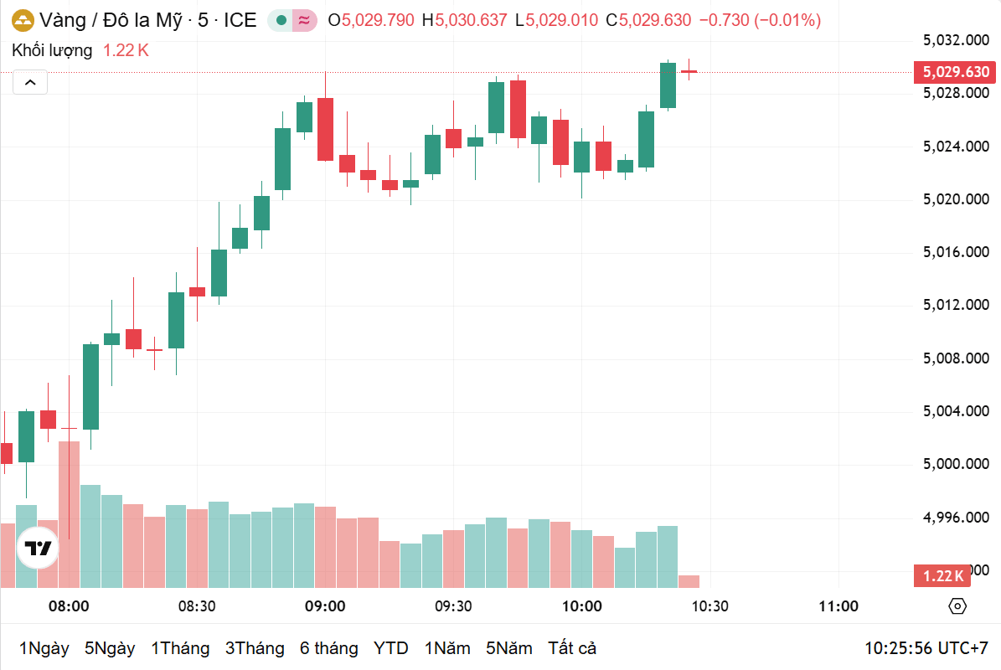Select the 1Ngày time range
1001x670 pixels.
44,648
